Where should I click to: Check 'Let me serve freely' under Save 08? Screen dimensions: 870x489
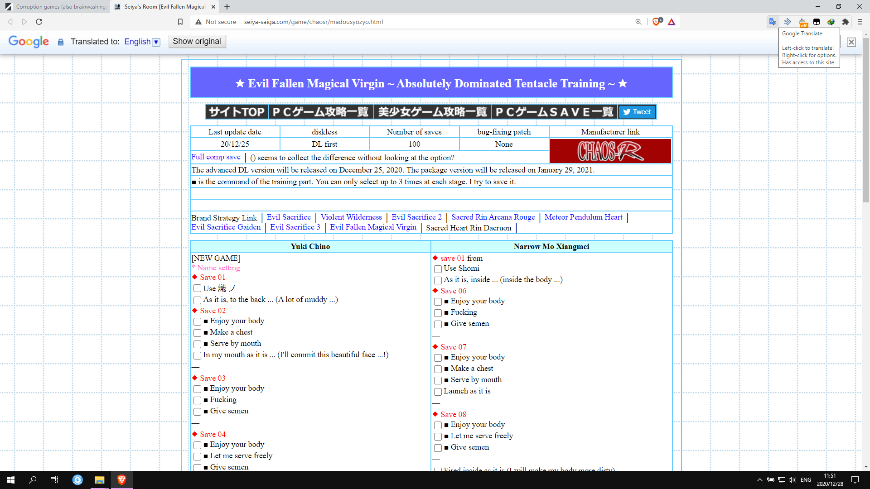[x=438, y=436]
